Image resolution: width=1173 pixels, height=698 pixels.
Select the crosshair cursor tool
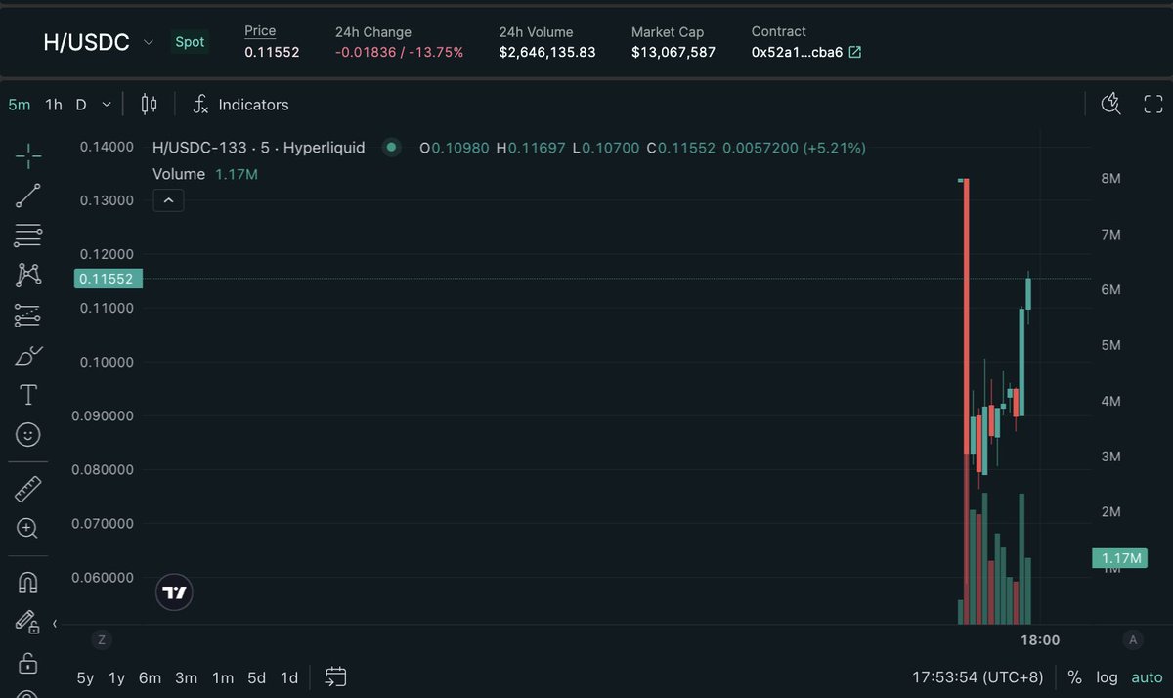28,155
